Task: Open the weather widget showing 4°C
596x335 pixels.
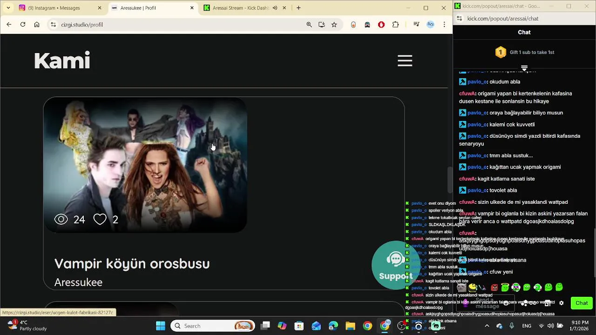Action: (27, 326)
